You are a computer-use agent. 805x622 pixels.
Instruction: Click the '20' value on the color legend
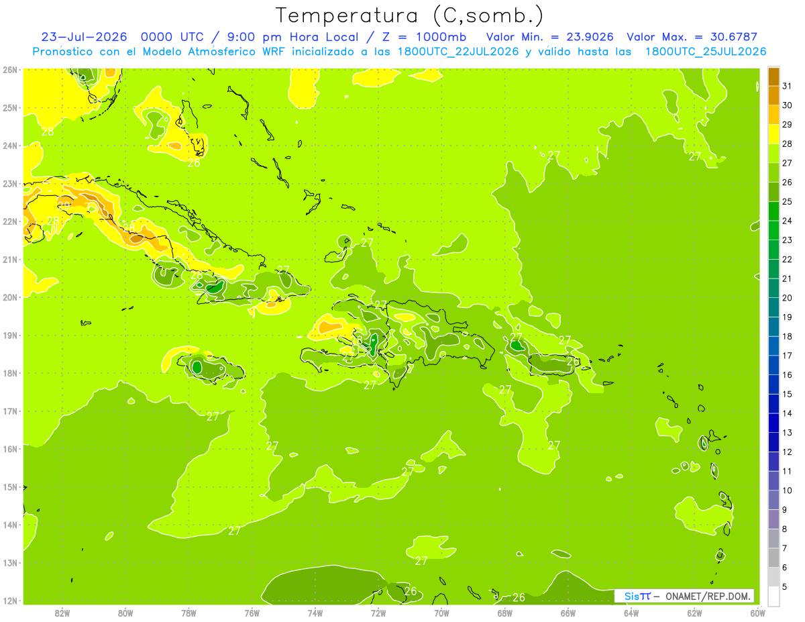[787, 297]
